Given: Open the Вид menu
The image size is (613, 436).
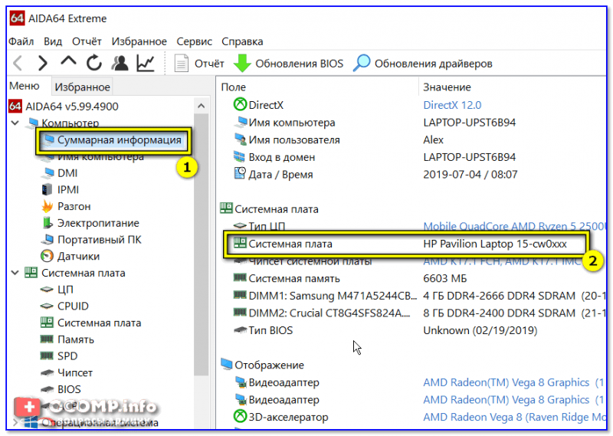Looking at the screenshot, I should (x=53, y=41).
